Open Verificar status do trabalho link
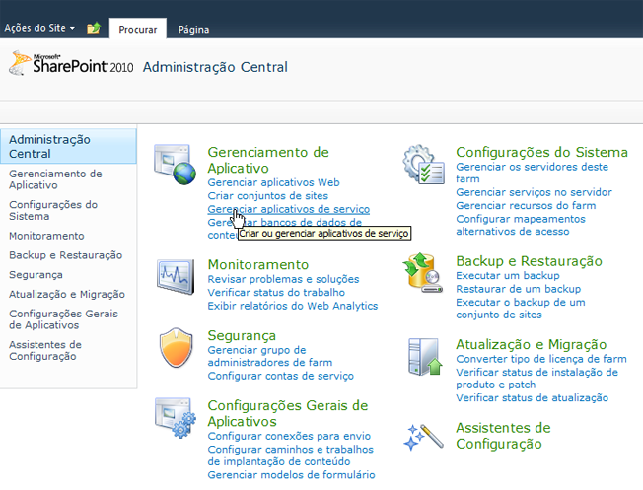The image size is (643, 490). tap(276, 293)
